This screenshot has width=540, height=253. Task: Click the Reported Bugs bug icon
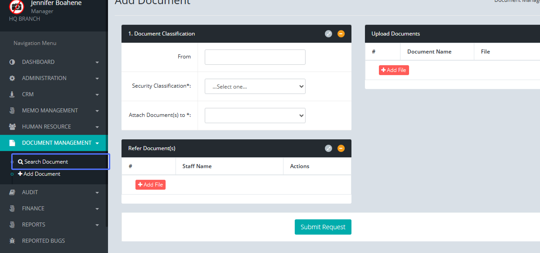pos(12,241)
